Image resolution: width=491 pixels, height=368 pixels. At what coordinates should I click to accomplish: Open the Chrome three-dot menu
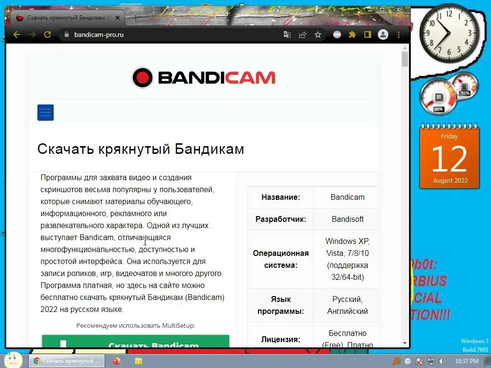pos(398,34)
